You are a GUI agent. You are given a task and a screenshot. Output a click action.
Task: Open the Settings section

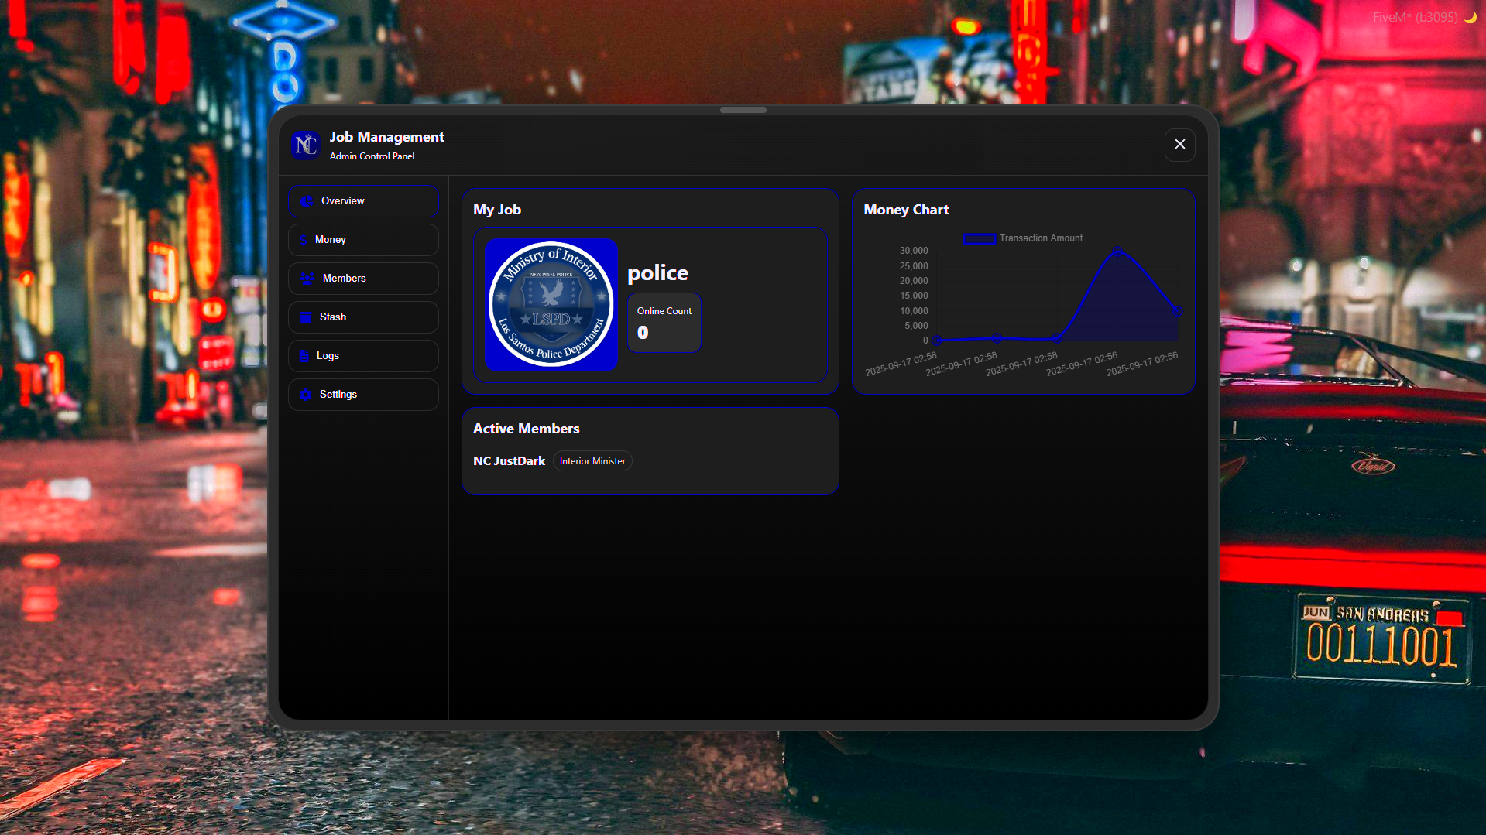coord(363,395)
